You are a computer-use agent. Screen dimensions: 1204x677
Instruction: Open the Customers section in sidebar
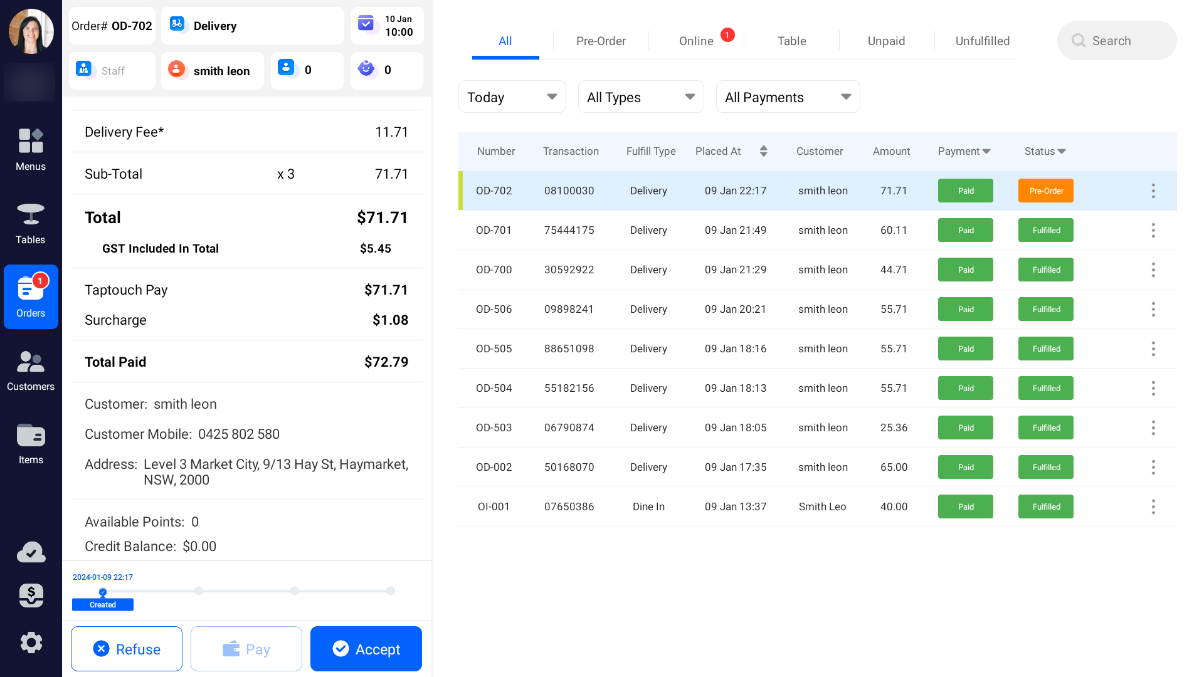point(31,370)
